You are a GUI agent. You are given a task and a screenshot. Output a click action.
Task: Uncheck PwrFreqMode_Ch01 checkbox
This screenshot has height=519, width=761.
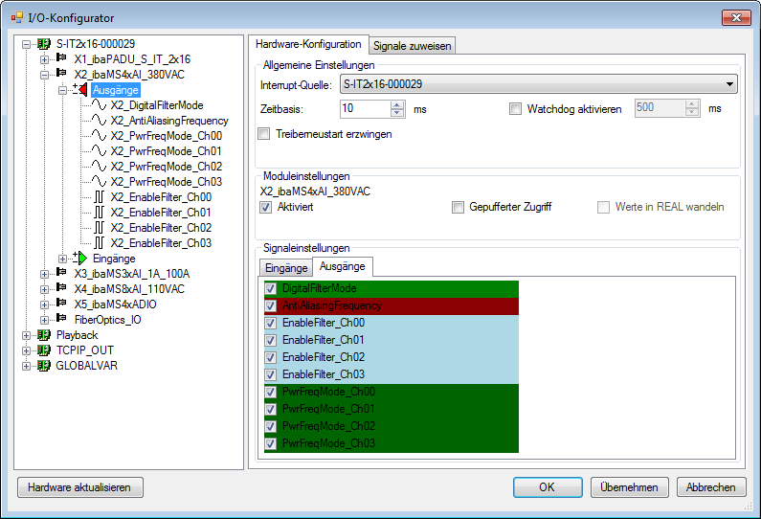tap(271, 409)
